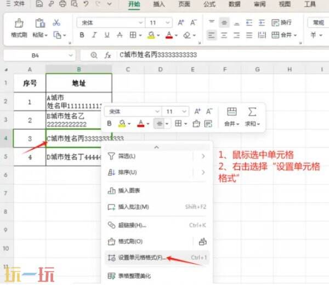Click Justify alignment icon in ribbon

[x=249, y=35]
